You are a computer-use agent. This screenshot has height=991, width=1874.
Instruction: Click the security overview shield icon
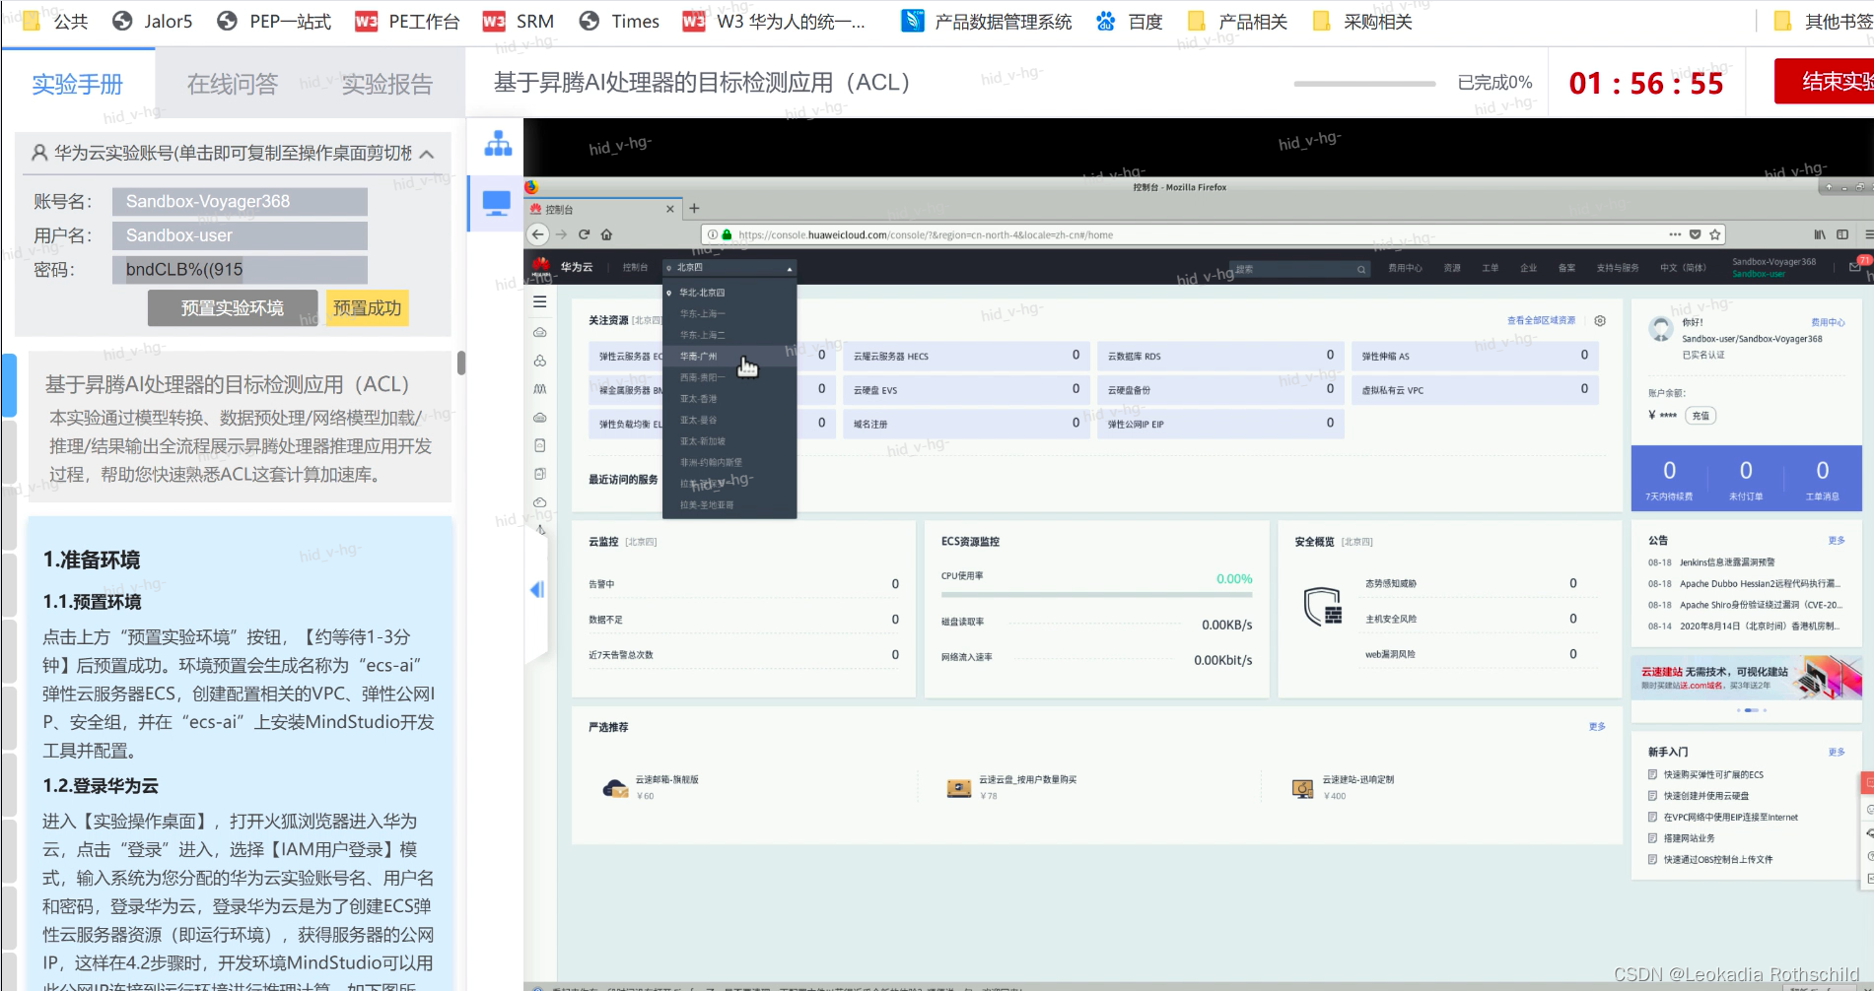[1323, 606]
